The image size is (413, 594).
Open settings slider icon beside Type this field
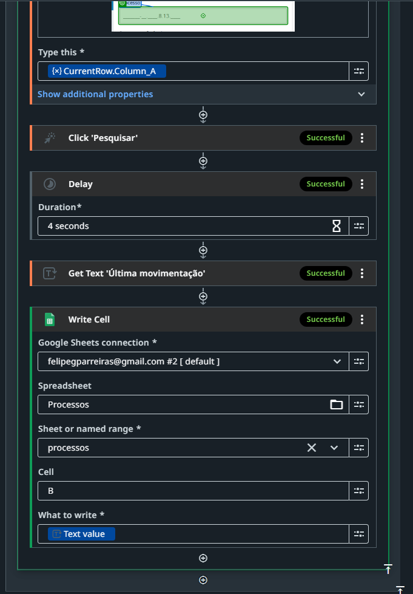[x=358, y=71]
